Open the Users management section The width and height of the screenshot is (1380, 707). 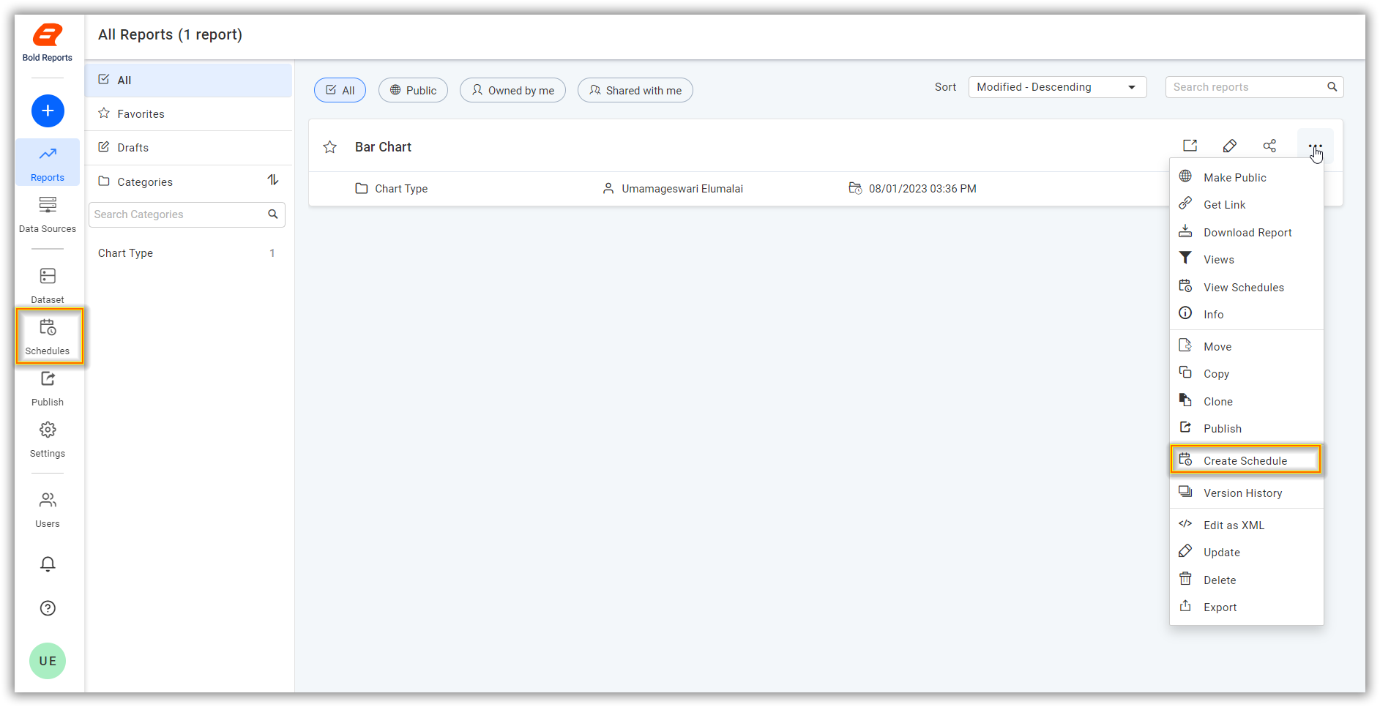pos(47,508)
